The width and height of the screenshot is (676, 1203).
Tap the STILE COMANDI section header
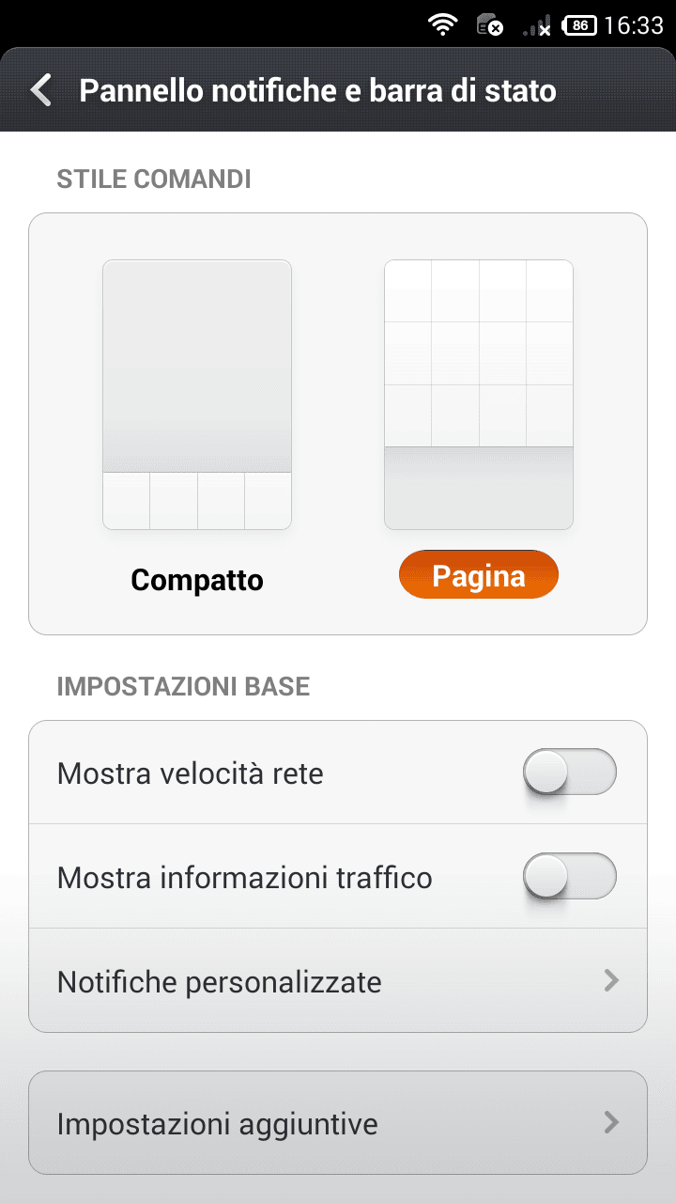[154, 179]
